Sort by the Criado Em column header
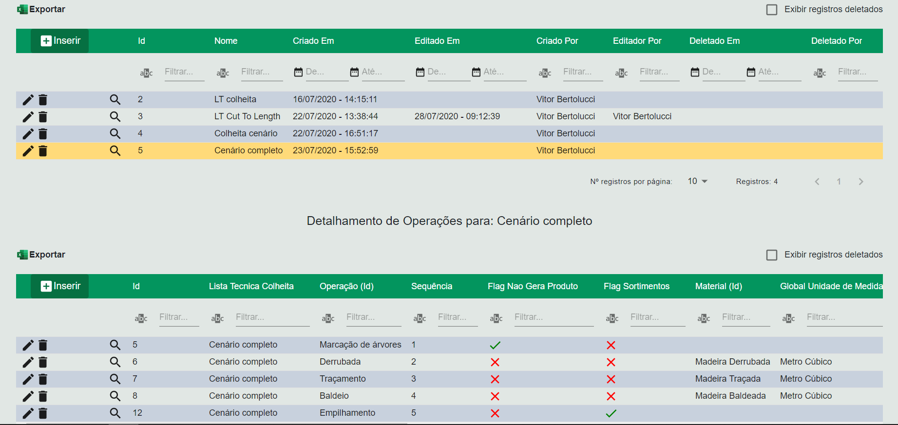 (x=313, y=41)
